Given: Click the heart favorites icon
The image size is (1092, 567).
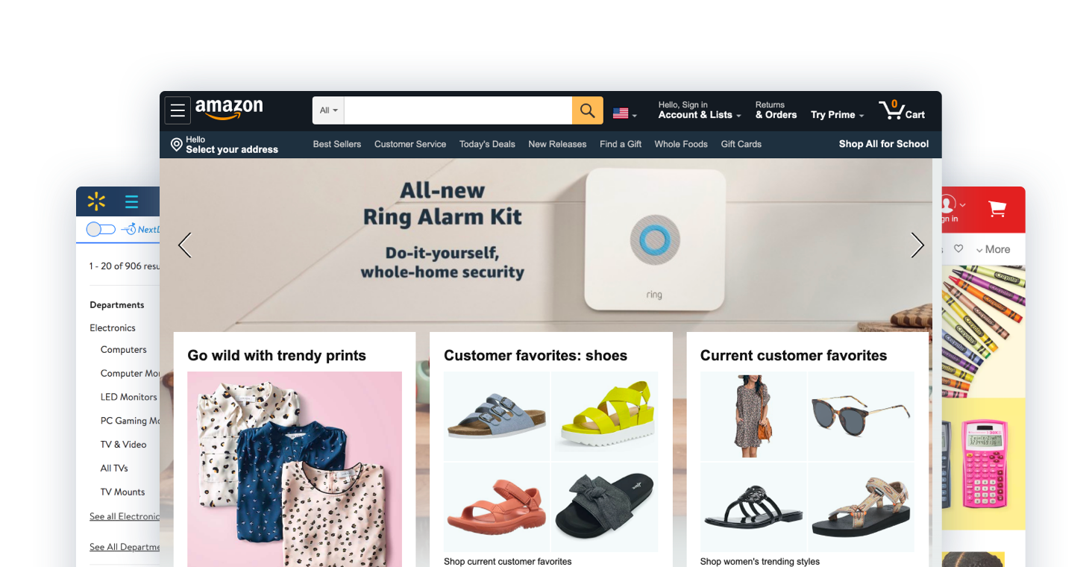Looking at the screenshot, I should (958, 249).
